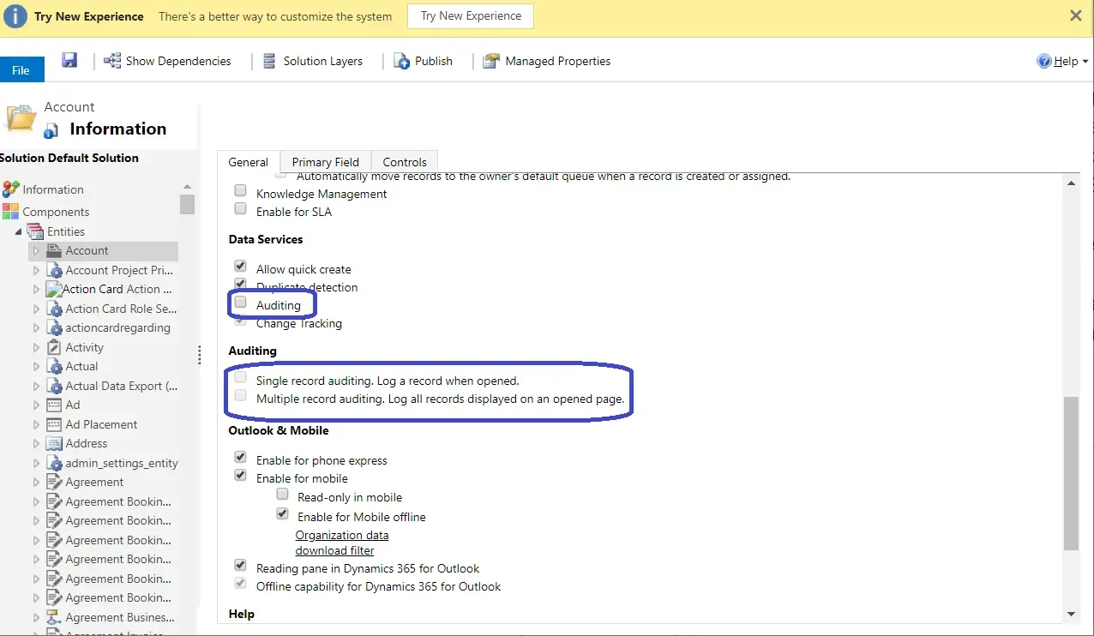Click the Save disk icon in toolbar

(69, 60)
